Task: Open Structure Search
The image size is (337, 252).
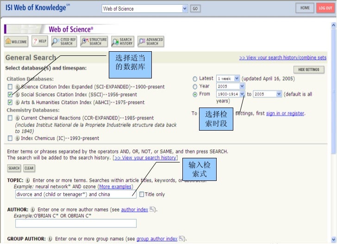Action: coord(94,42)
